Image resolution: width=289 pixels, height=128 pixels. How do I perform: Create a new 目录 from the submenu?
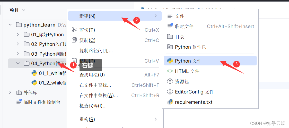210,37
